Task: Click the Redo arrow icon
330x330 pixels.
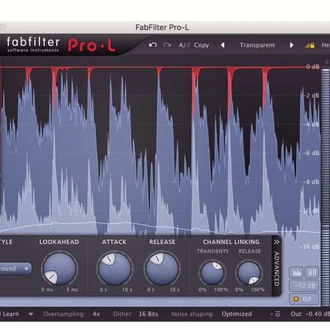Action: click(x=167, y=45)
